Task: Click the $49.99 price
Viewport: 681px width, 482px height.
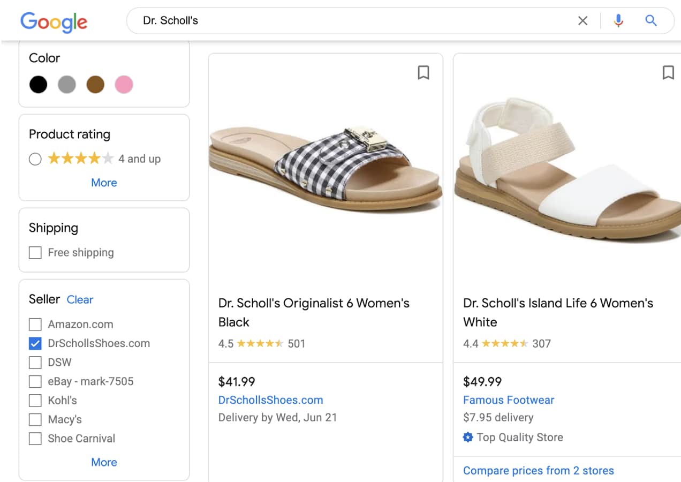Action: pyautogui.click(x=482, y=382)
